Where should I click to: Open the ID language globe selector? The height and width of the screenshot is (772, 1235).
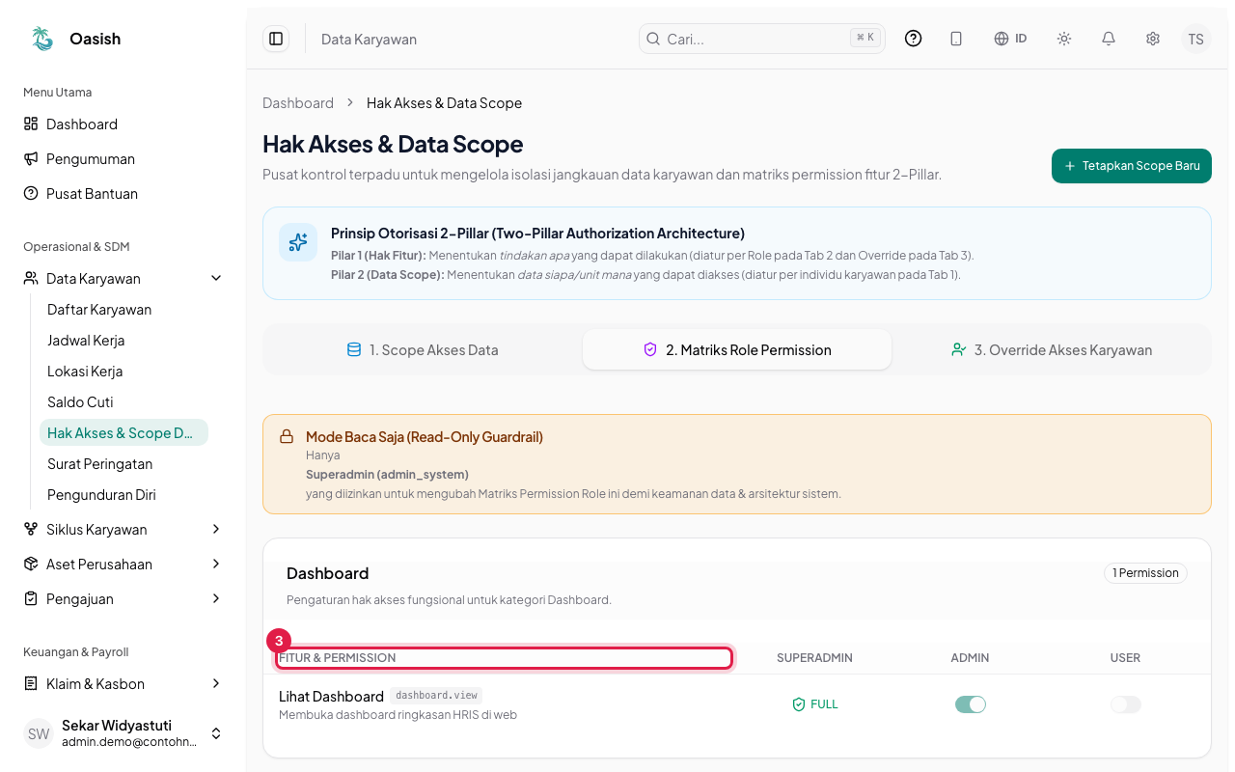coord(1010,39)
